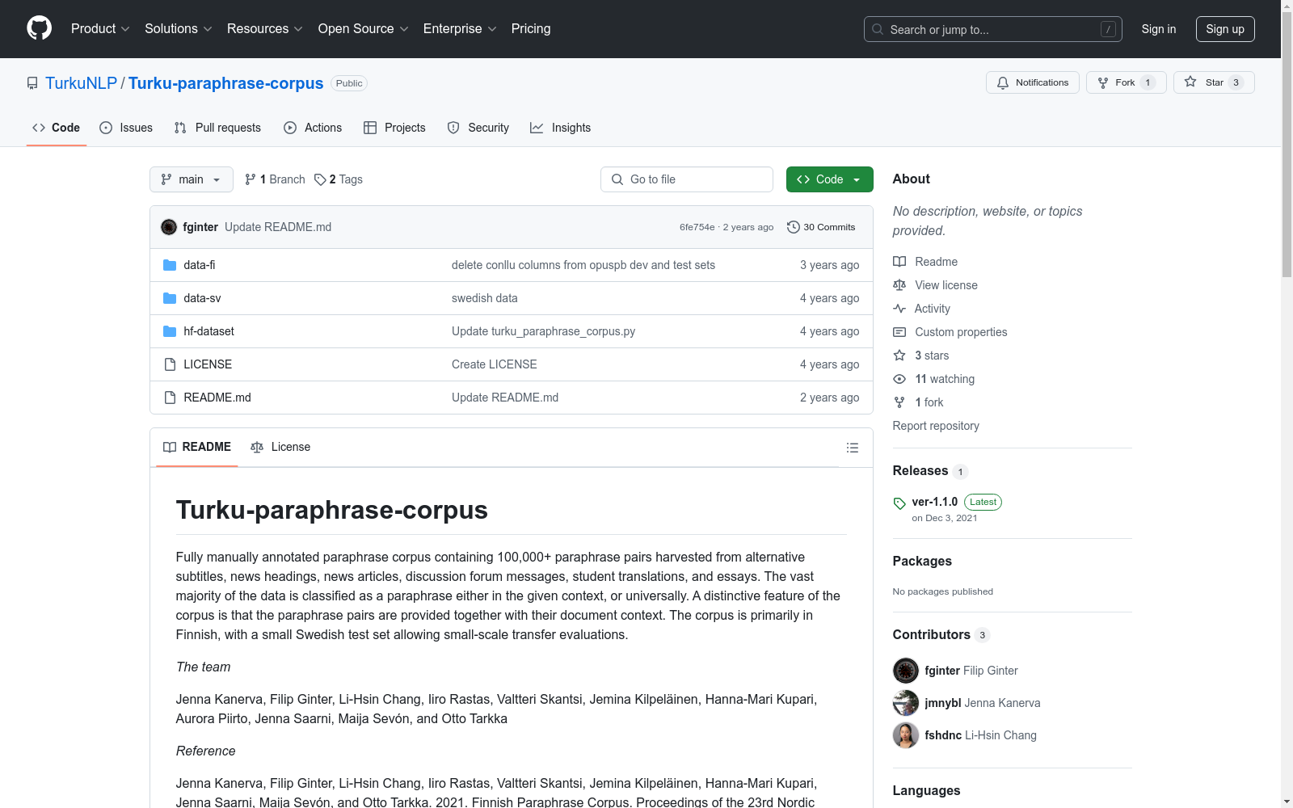
Task: Open the Security tab
Action: tap(478, 128)
